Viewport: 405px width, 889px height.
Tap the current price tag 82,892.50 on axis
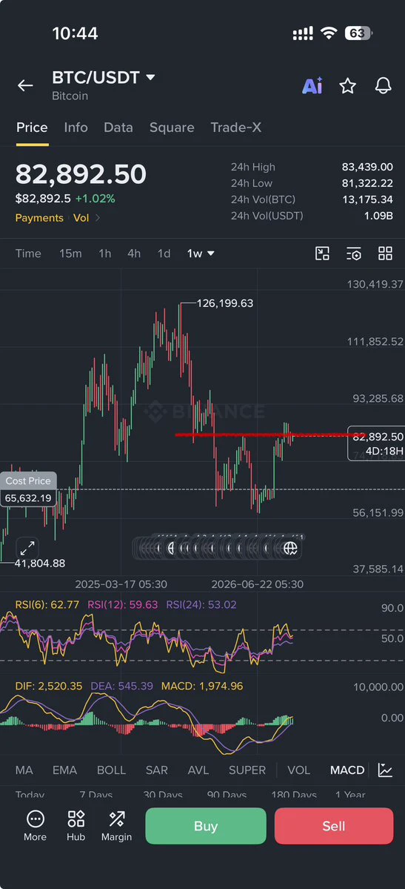(x=378, y=443)
